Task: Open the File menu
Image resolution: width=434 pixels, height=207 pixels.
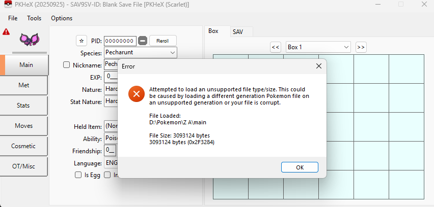Action: click(13, 18)
